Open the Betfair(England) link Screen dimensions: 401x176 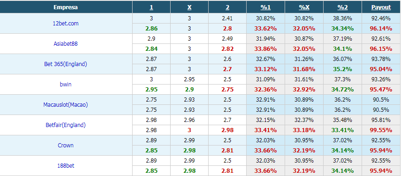point(66,125)
